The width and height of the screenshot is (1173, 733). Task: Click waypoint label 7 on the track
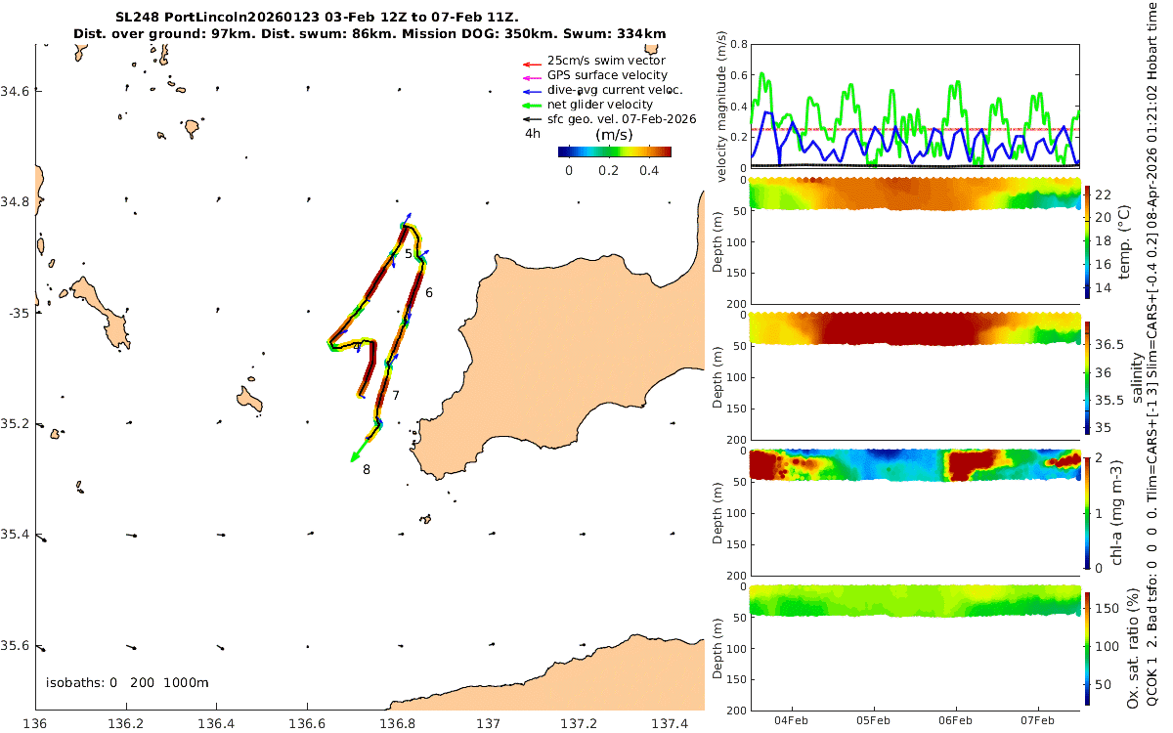(395, 396)
